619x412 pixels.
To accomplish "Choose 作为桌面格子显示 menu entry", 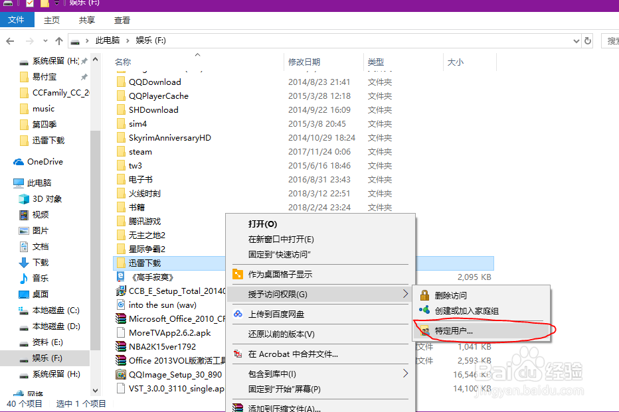I will click(280, 275).
